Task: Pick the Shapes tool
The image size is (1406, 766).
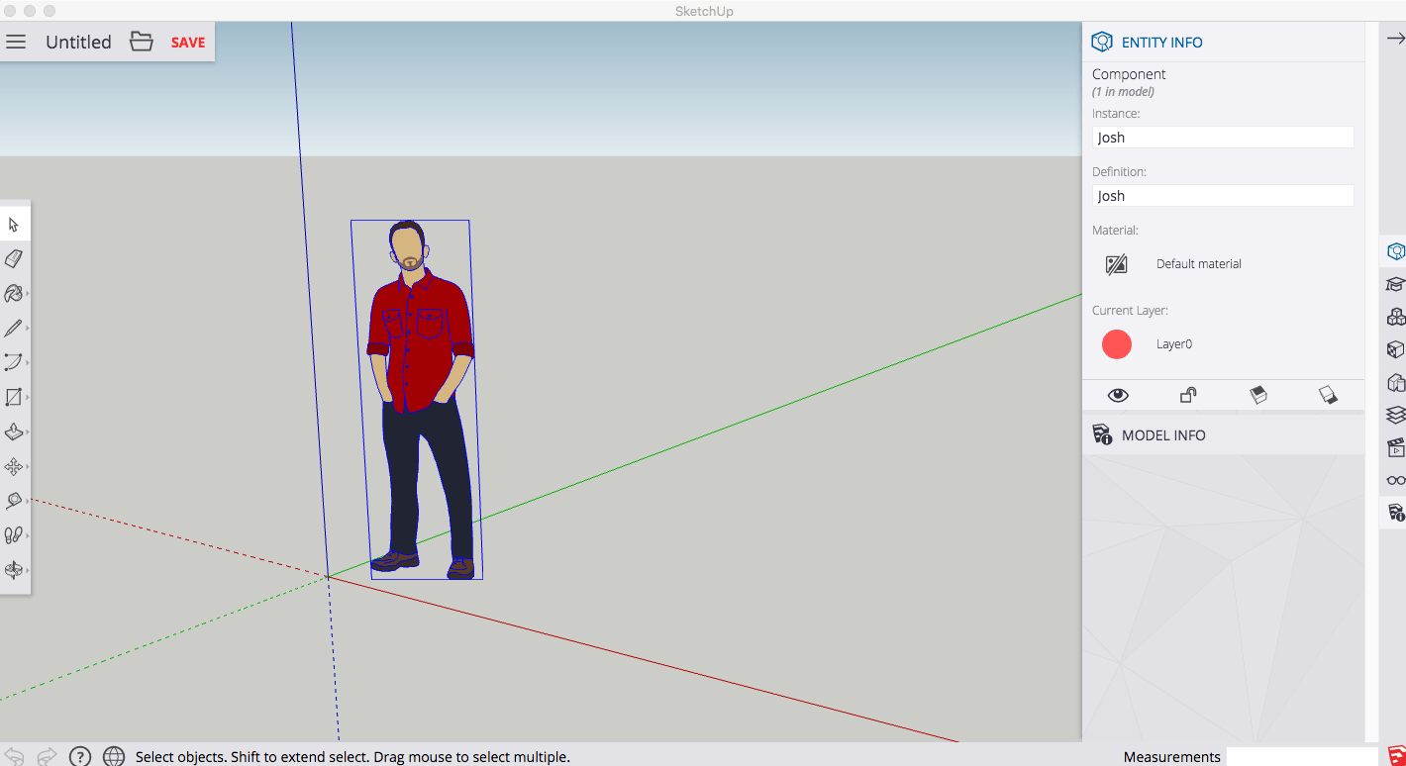Action: coord(15,397)
